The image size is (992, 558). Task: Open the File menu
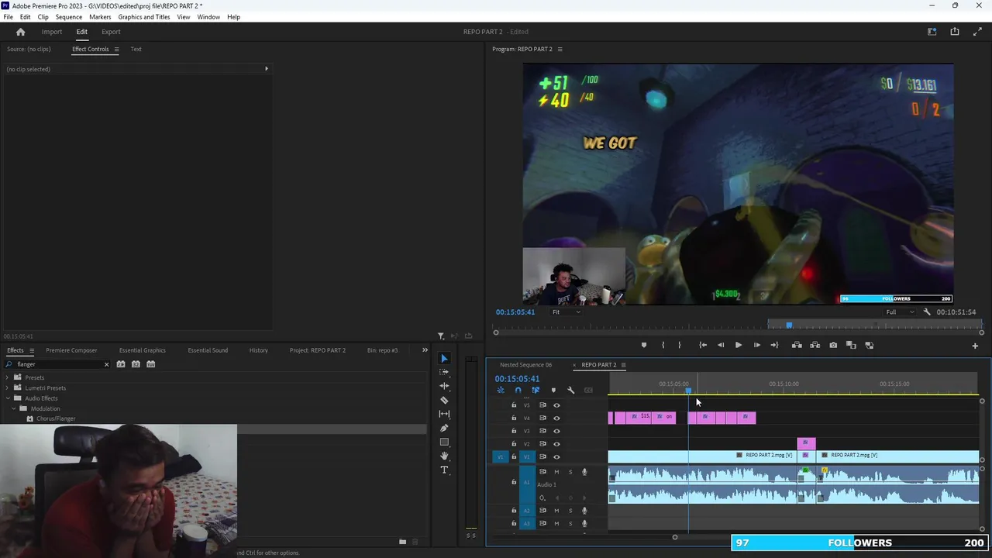(x=8, y=17)
